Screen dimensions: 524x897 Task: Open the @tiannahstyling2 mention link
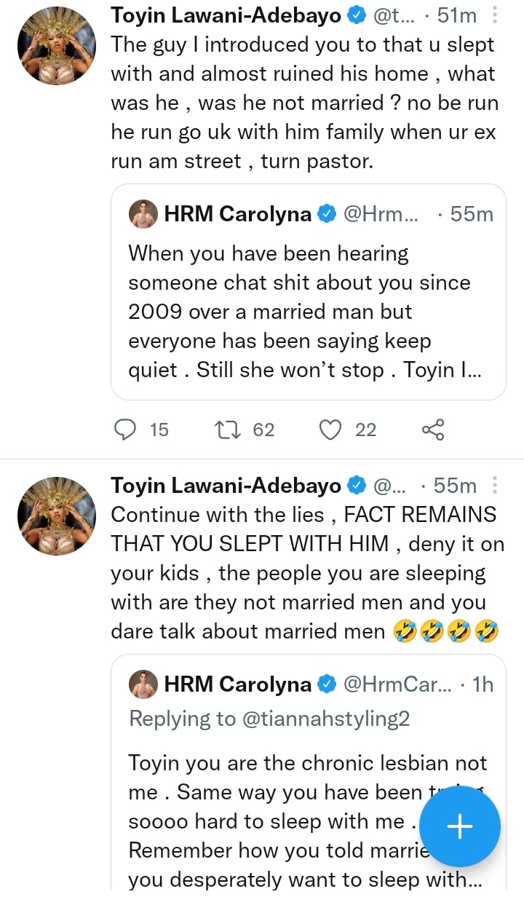(x=325, y=719)
